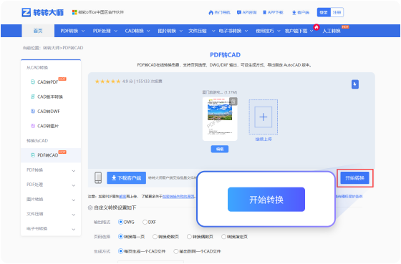Go to the 首页 tab

tap(38, 31)
